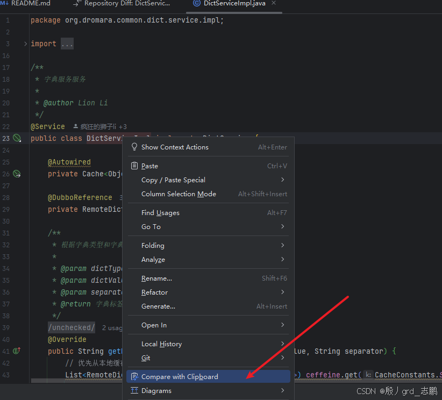Click String separator parameter on line 41
Screen dimensions: 442x400
(348, 351)
